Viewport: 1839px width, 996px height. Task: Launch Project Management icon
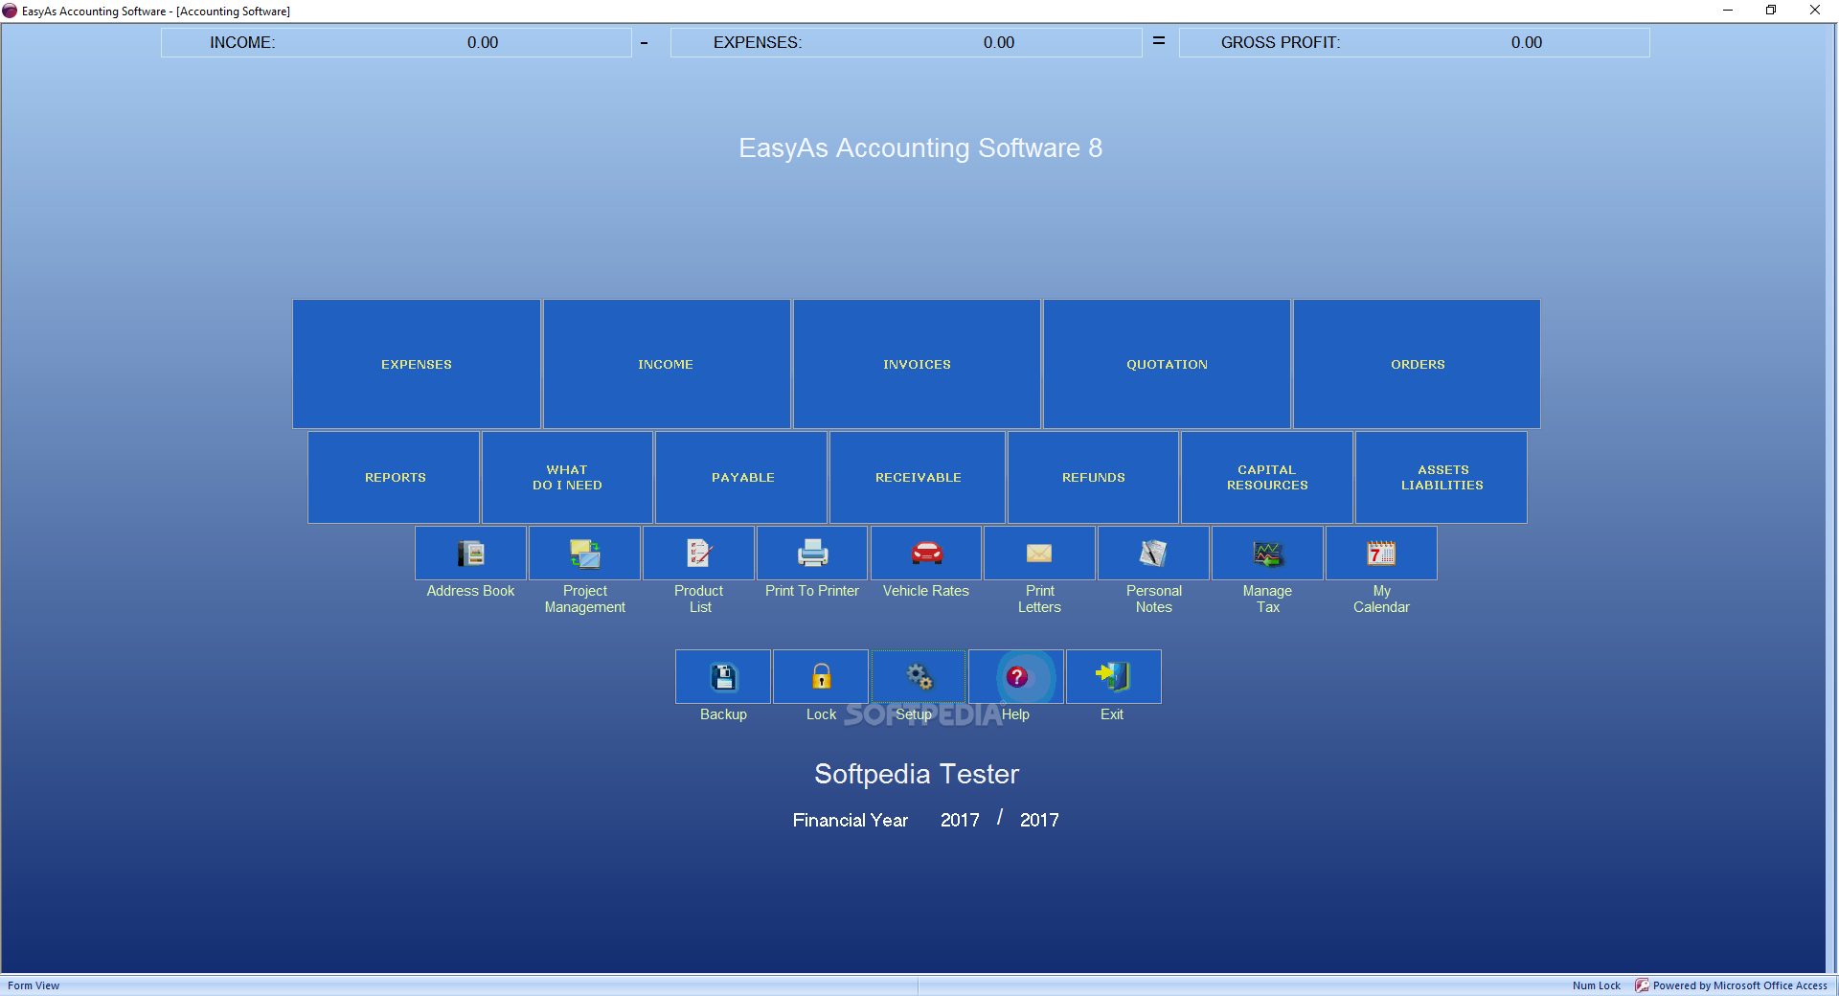(584, 553)
